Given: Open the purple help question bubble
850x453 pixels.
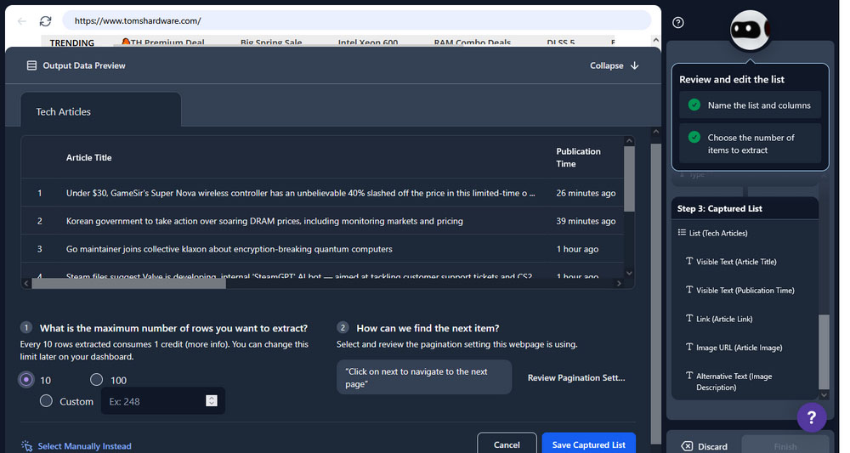Looking at the screenshot, I should [812, 417].
